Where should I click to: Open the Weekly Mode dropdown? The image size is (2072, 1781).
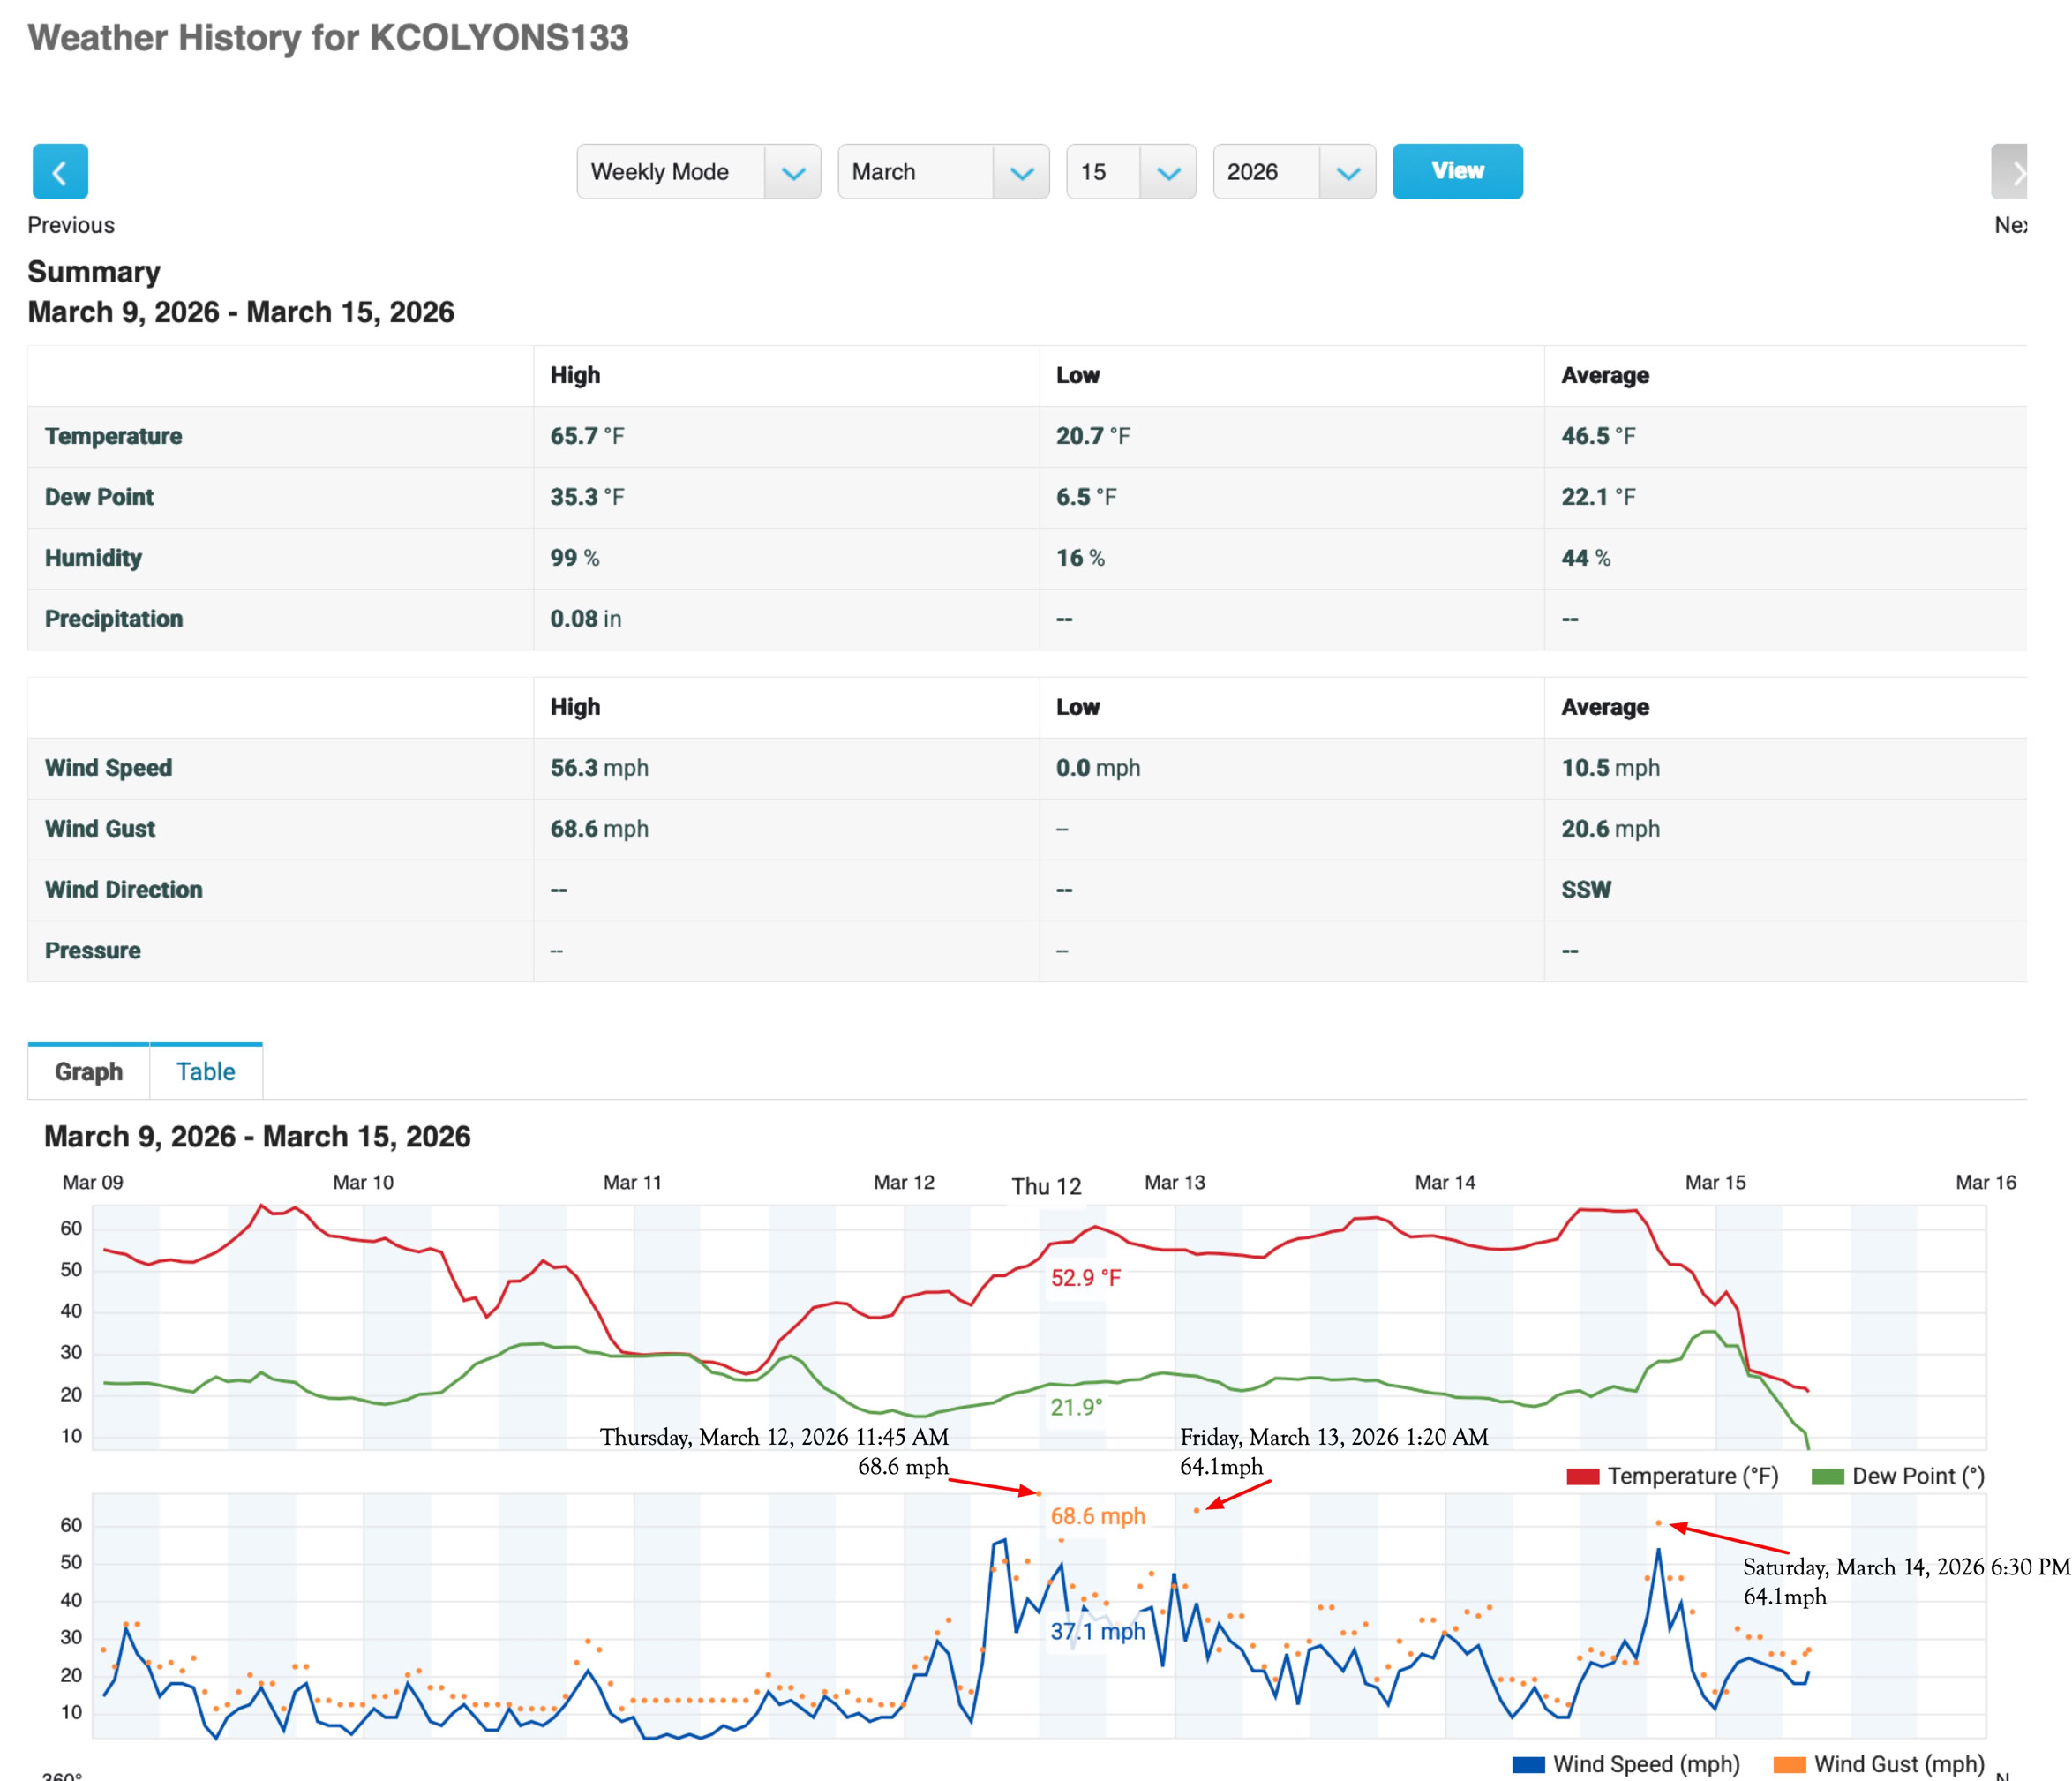pos(698,172)
